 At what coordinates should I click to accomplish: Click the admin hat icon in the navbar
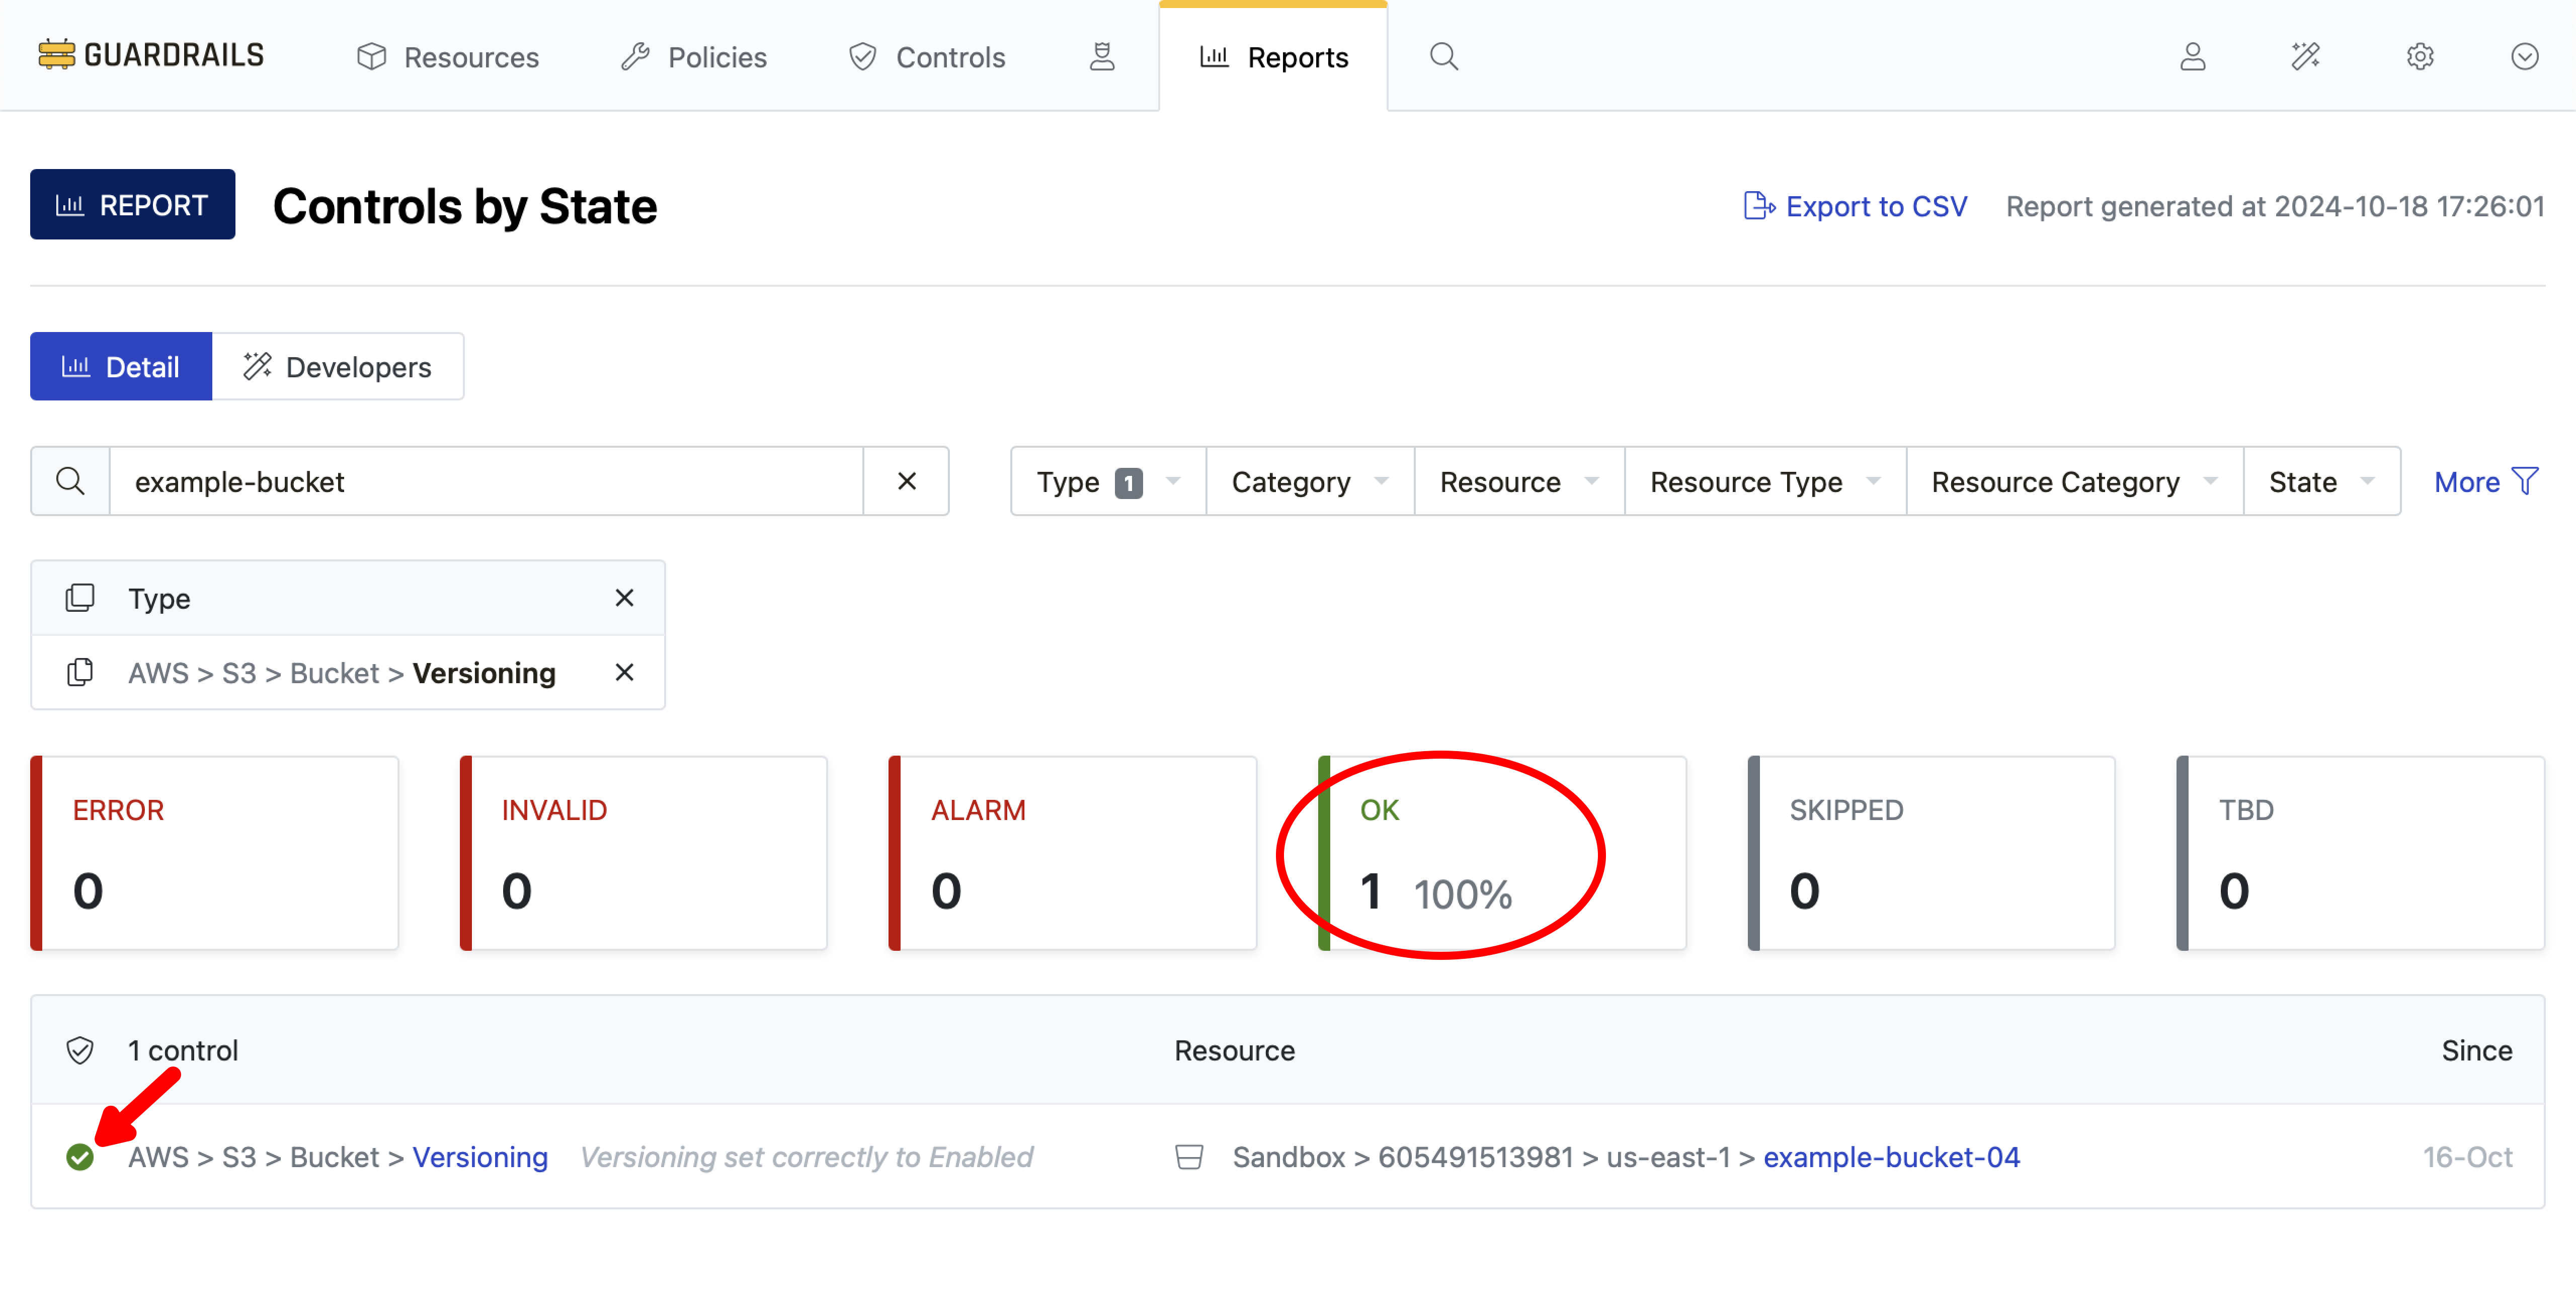pyautogui.click(x=1102, y=56)
